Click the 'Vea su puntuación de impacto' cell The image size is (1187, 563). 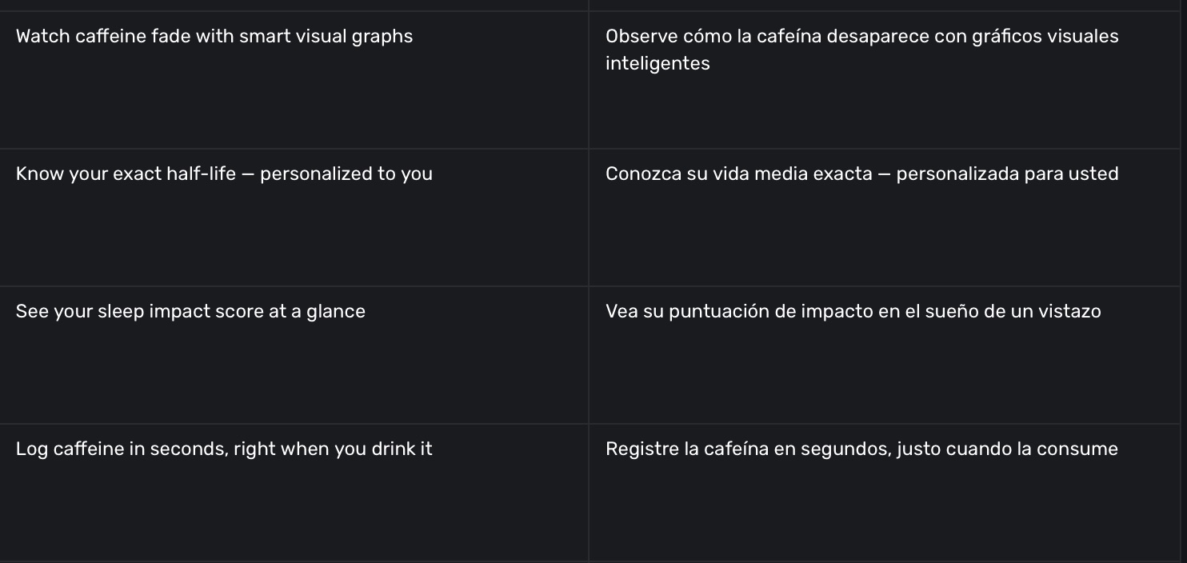click(x=853, y=312)
